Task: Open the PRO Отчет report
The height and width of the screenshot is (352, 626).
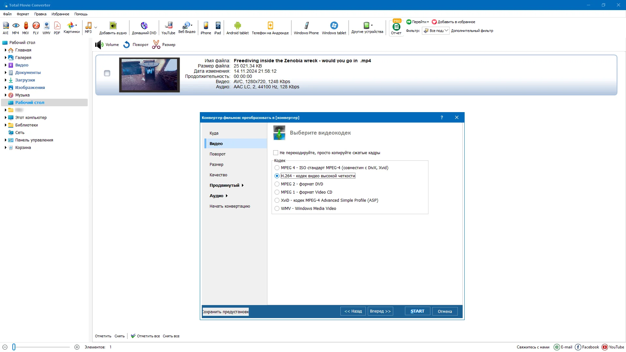Action: tap(396, 27)
